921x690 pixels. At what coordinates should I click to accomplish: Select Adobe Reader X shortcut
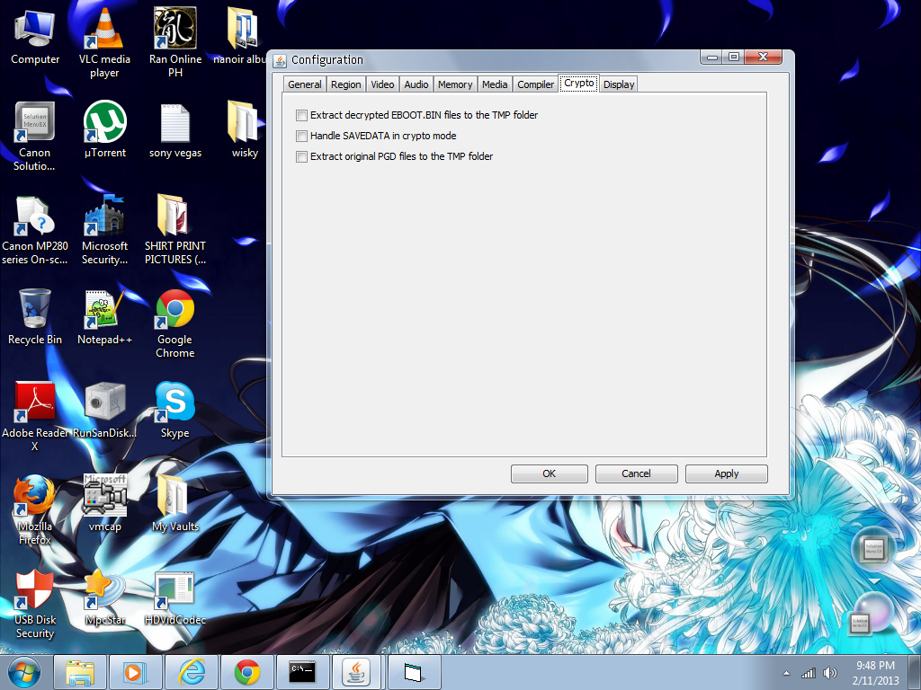tap(35, 417)
